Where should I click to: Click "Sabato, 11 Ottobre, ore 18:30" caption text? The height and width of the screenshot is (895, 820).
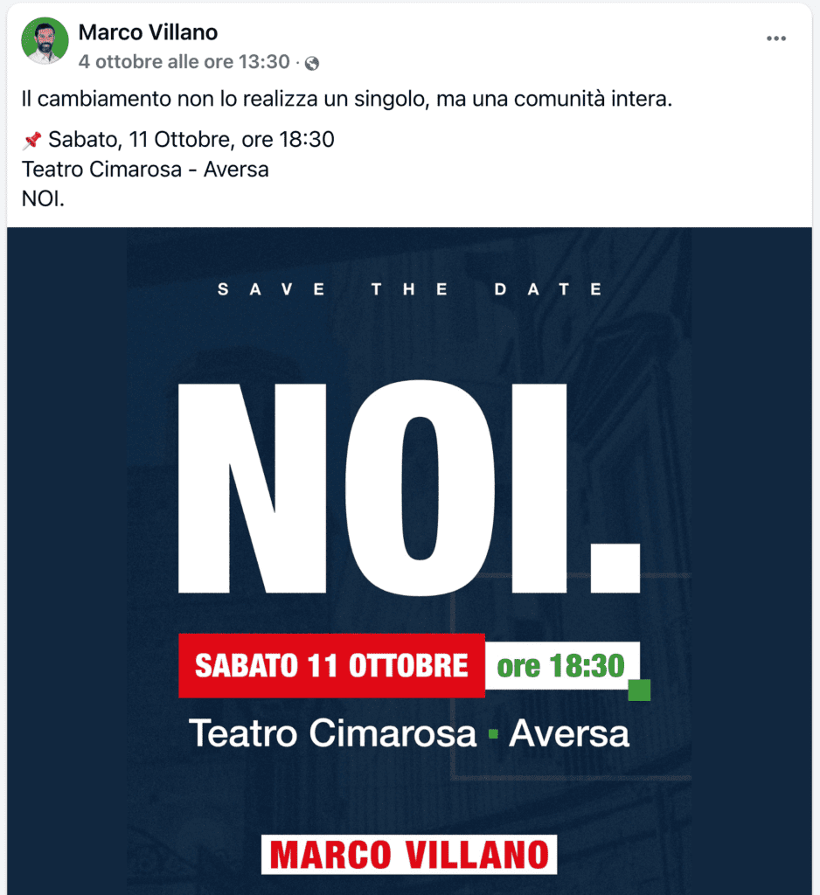[191, 140]
